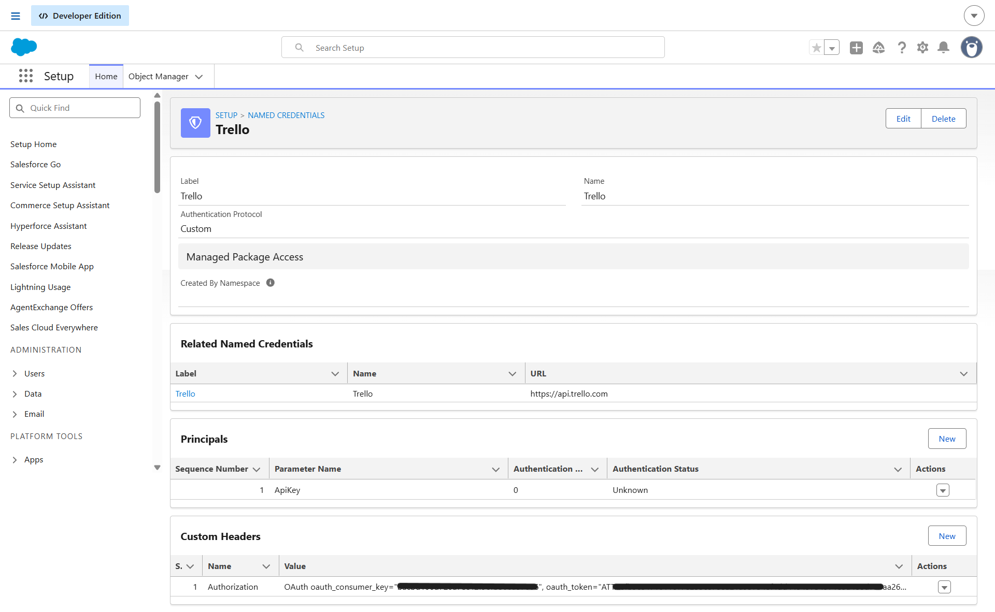This screenshot has width=995, height=612.
Task: Open the Authorization header row actions dropdown
Action: (x=944, y=587)
